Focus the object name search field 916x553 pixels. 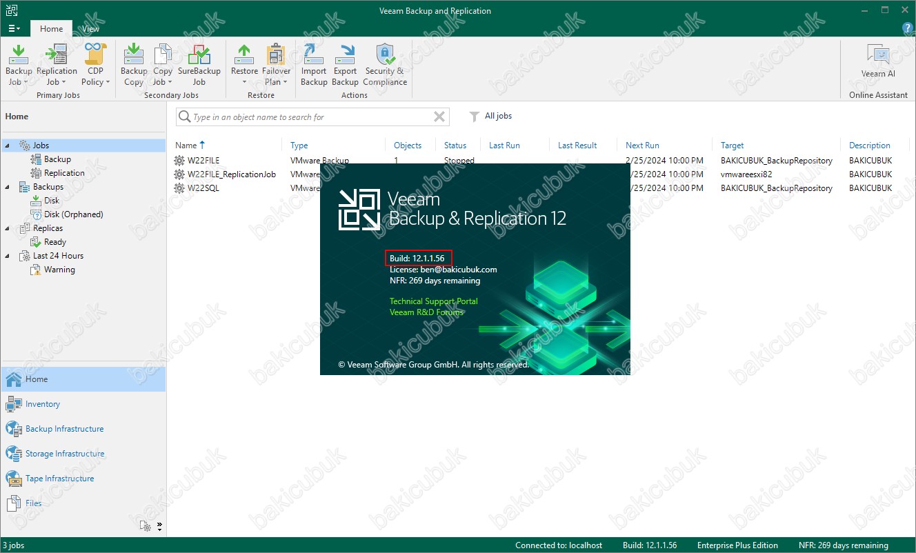(x=312, y=117)
